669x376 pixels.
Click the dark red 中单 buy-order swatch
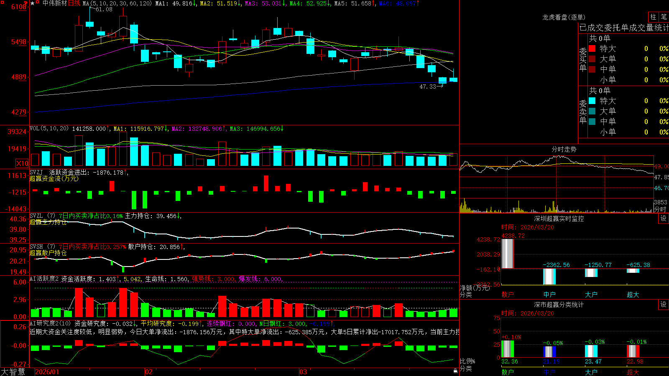[592, 69]
